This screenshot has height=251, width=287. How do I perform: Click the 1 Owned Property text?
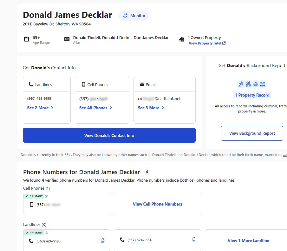(x=204, y=37)
